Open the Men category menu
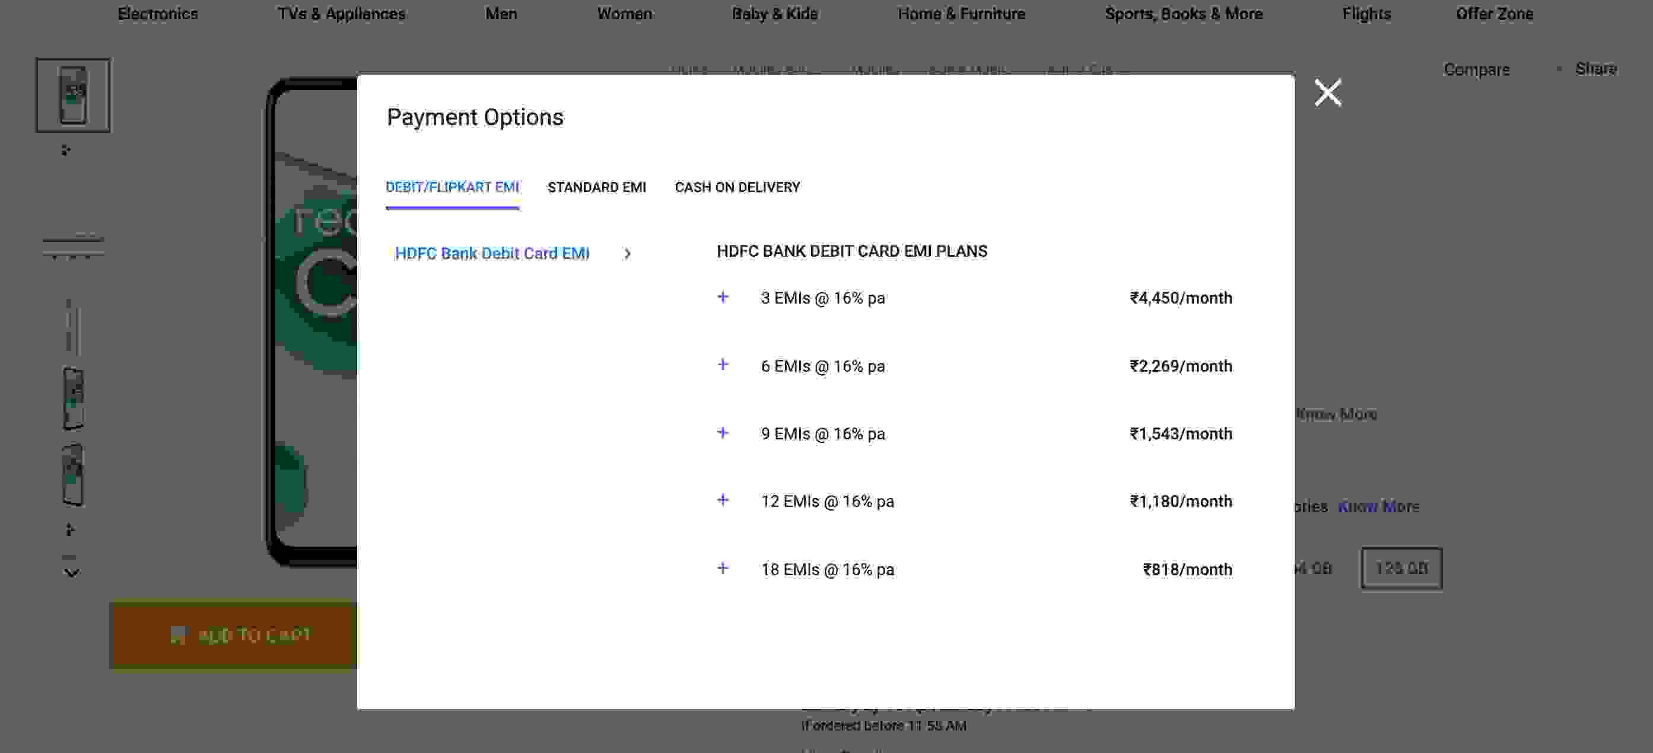This screenshot has height=753, width=1653. click(x=501, y=14)
